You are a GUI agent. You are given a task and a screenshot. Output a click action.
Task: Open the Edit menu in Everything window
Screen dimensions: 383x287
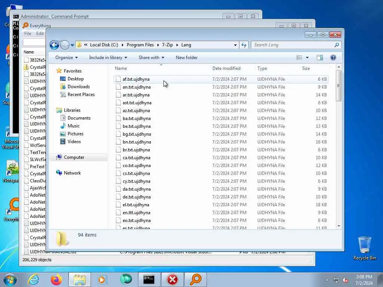[40, 34]
